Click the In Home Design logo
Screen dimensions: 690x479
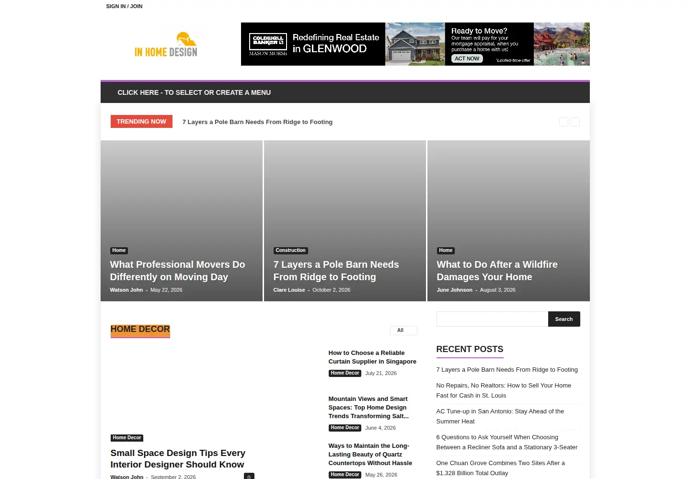tap(166, 45)
